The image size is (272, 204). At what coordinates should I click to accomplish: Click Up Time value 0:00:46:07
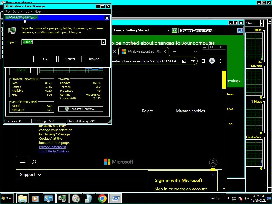click(93, 95)
